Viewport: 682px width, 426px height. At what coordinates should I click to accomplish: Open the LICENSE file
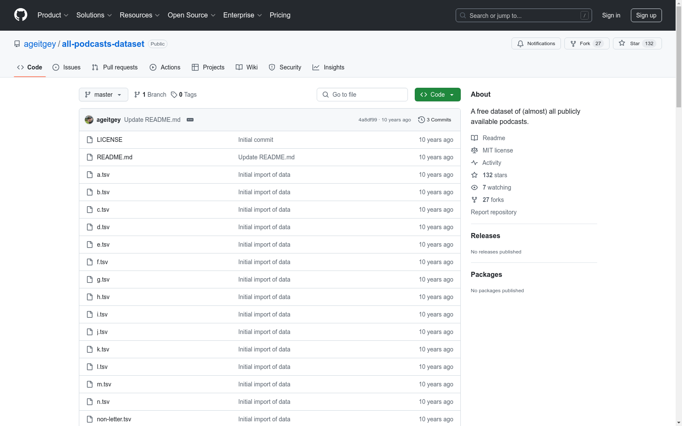coord(110,140)
